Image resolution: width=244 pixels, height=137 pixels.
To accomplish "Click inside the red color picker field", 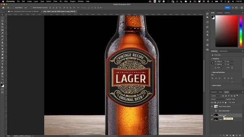I will 226,31.
